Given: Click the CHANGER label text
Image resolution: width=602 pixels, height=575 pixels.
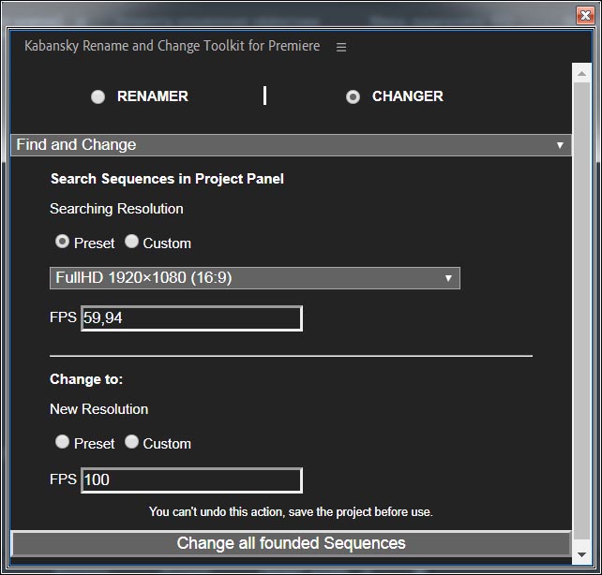Looking at the screenshot, I should (x=408, y=96).
